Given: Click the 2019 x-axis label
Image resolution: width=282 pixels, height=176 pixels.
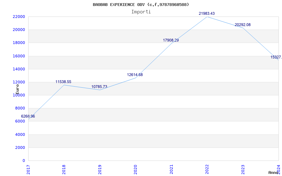Looking at the screenshot, I should click(100, 170).
